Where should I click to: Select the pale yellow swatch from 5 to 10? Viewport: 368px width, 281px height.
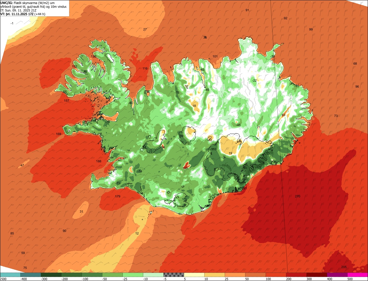[194, 275]
